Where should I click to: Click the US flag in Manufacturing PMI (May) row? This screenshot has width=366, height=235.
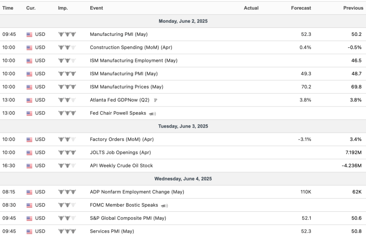tap(29, 35)
